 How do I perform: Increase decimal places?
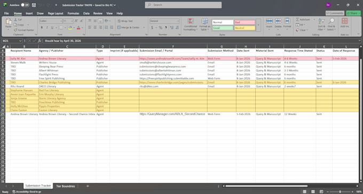171,28
